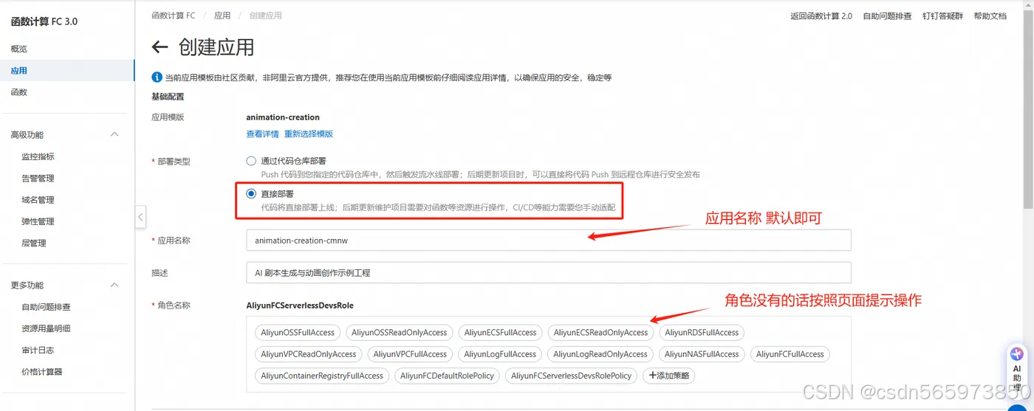Click the AliyunLogFullAccess policy tag
Viewport: 1034px width, 411px height.
tap(500, 354)
